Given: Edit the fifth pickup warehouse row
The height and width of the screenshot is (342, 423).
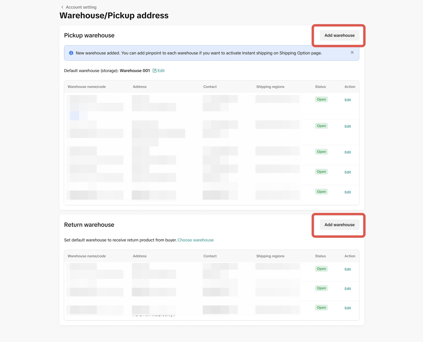Looking at the screenshot, I should click(348, 192).
